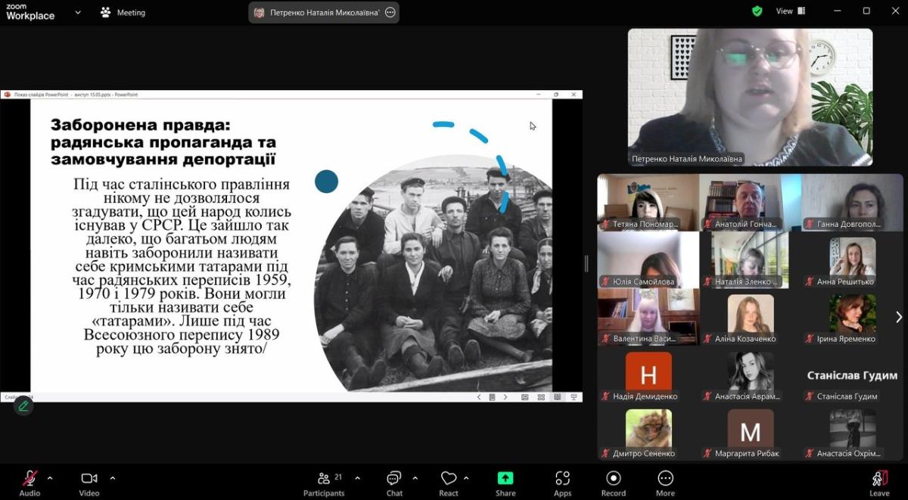908x500 pixels.
Task: Toggle the camera with Video button
Action: [89, 483]
